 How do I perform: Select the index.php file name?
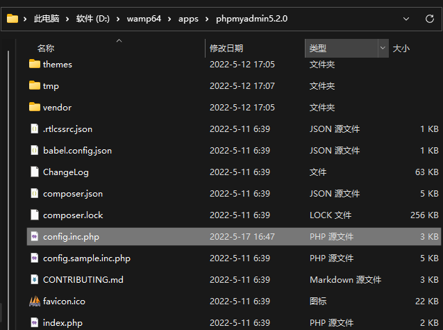click(62, 323)
